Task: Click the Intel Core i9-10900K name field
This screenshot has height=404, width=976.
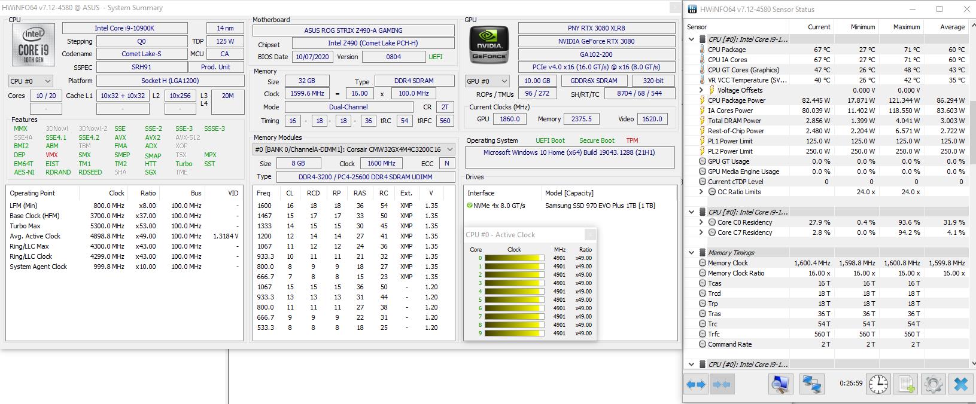Action: 124,28
